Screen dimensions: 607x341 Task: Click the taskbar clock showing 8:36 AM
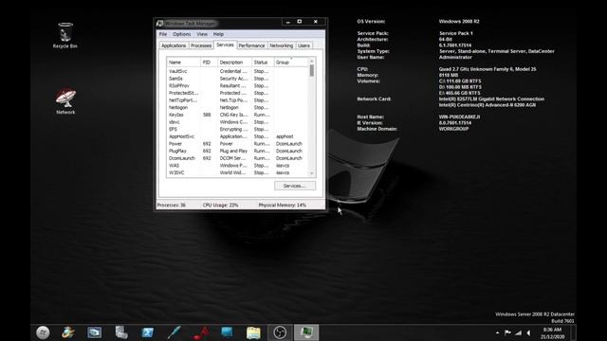coord(552,332)
